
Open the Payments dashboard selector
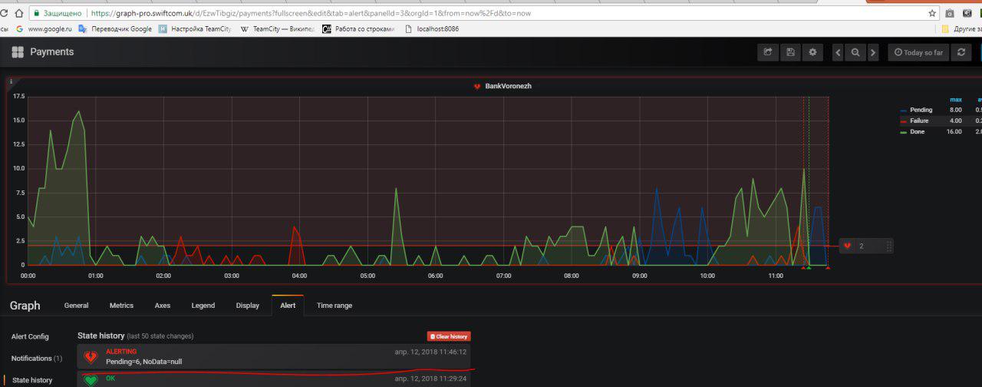tap(51, 51)
